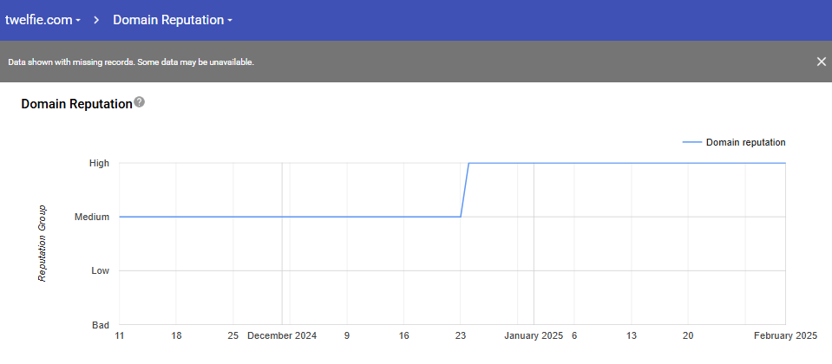The width and height of the screenshot is (832, 364).
Task: Click the High label on the y-axis
Action: [x=99, y=163]
